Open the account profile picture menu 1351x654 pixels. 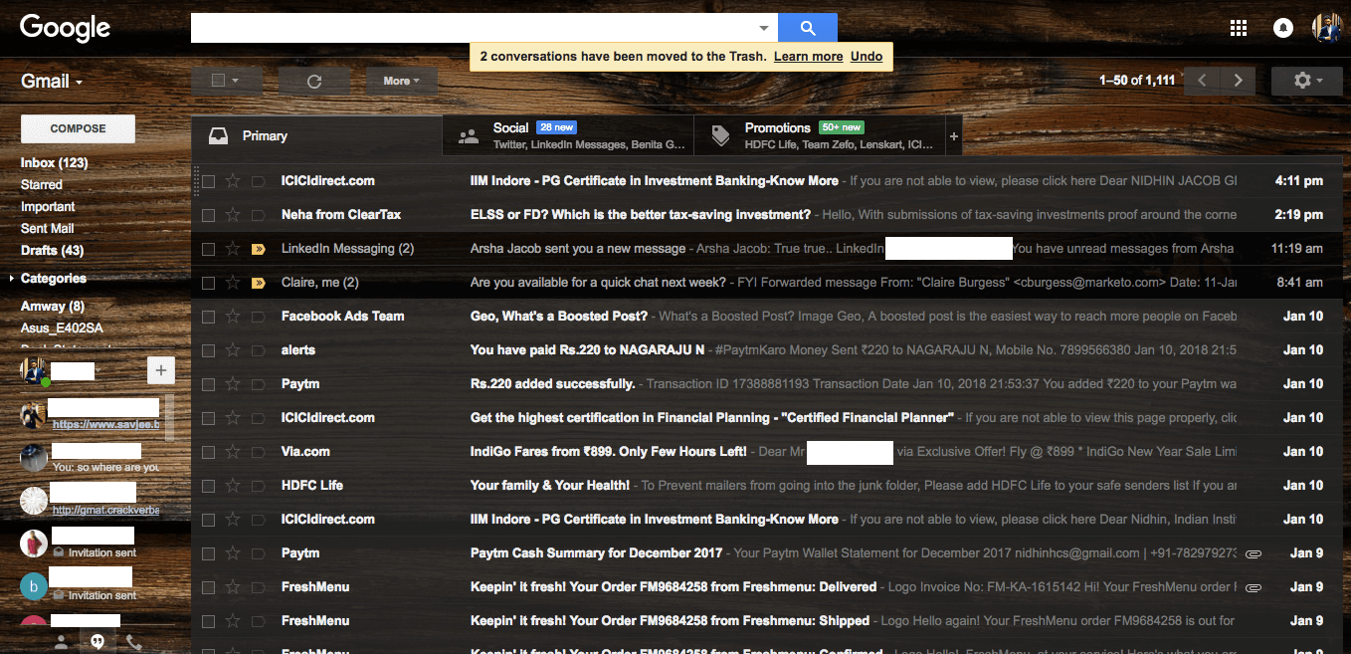pyautogui.click(x=1327, y=28)
